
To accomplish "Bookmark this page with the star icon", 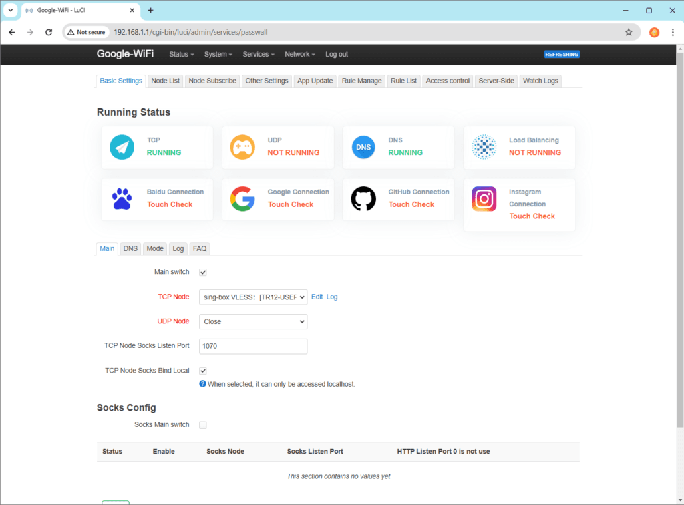I will click(629, 32).
